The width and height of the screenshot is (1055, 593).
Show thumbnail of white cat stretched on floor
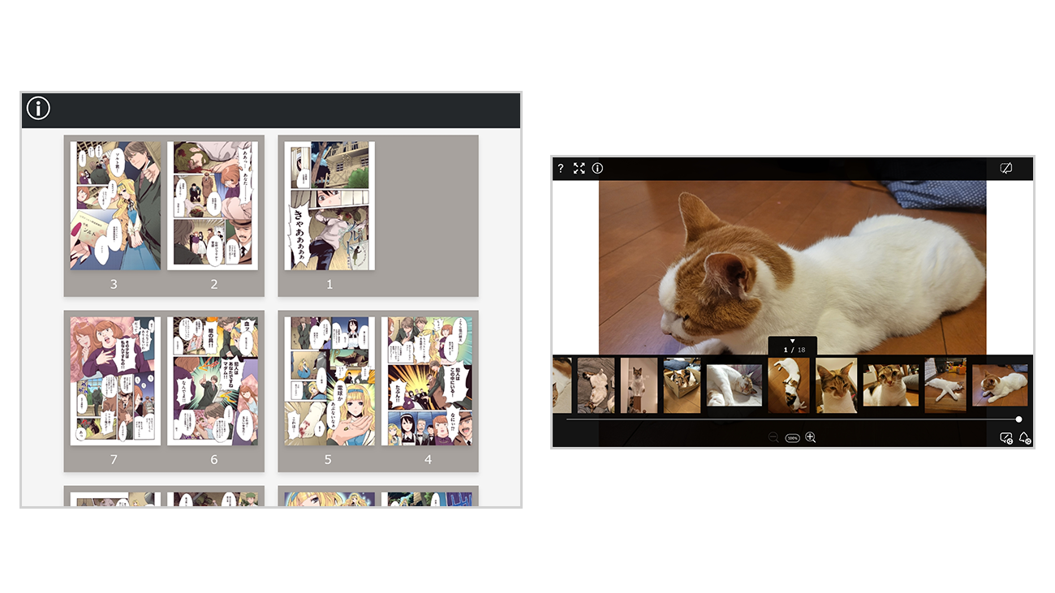(945, 385)
